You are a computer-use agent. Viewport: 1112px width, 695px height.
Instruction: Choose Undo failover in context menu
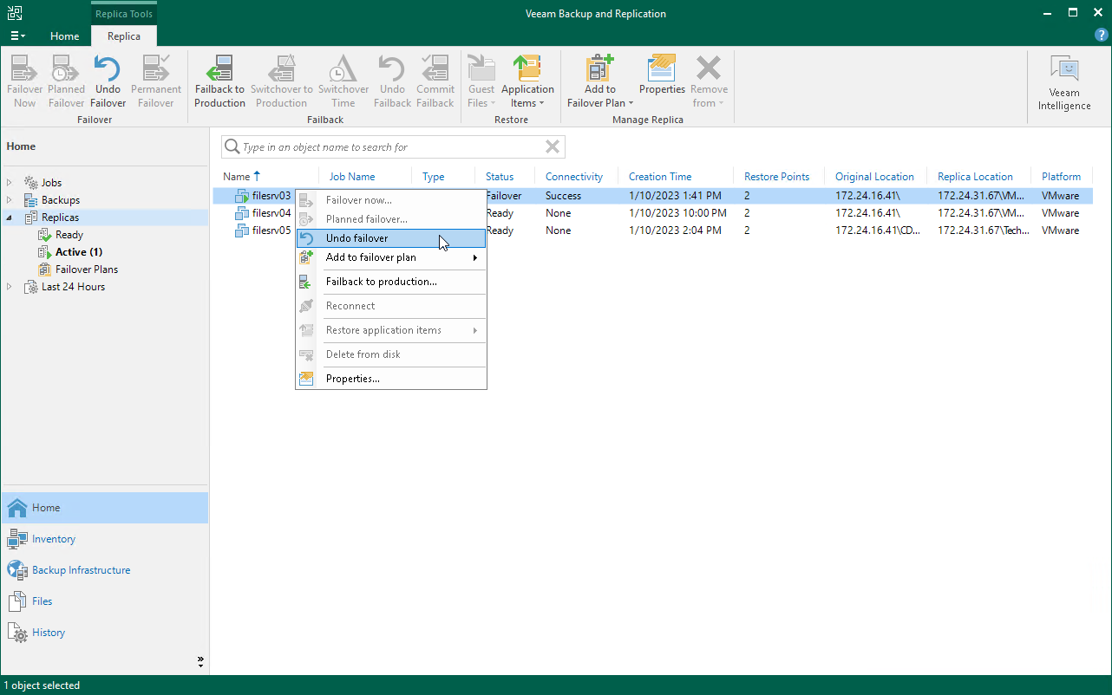click(391, 238)
